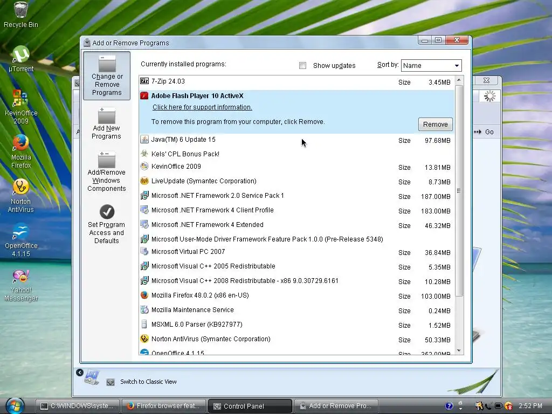
Task: Open Yahoo! Messenger desktop shortcut
Action: tap(21, 285)
